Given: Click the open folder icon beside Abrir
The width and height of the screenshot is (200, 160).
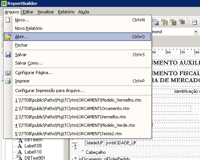Looking at the screenshot, I should click(x=8, y=37).
